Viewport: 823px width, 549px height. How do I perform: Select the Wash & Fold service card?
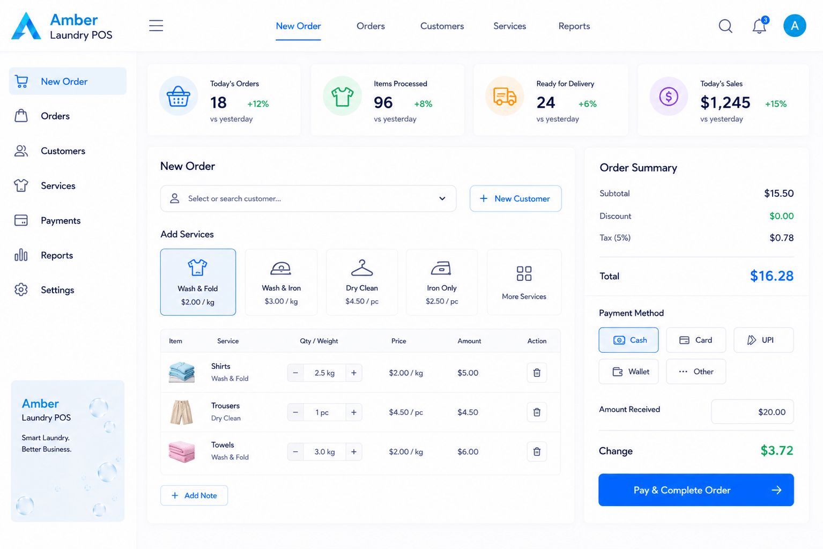click(x=198, y=282)
